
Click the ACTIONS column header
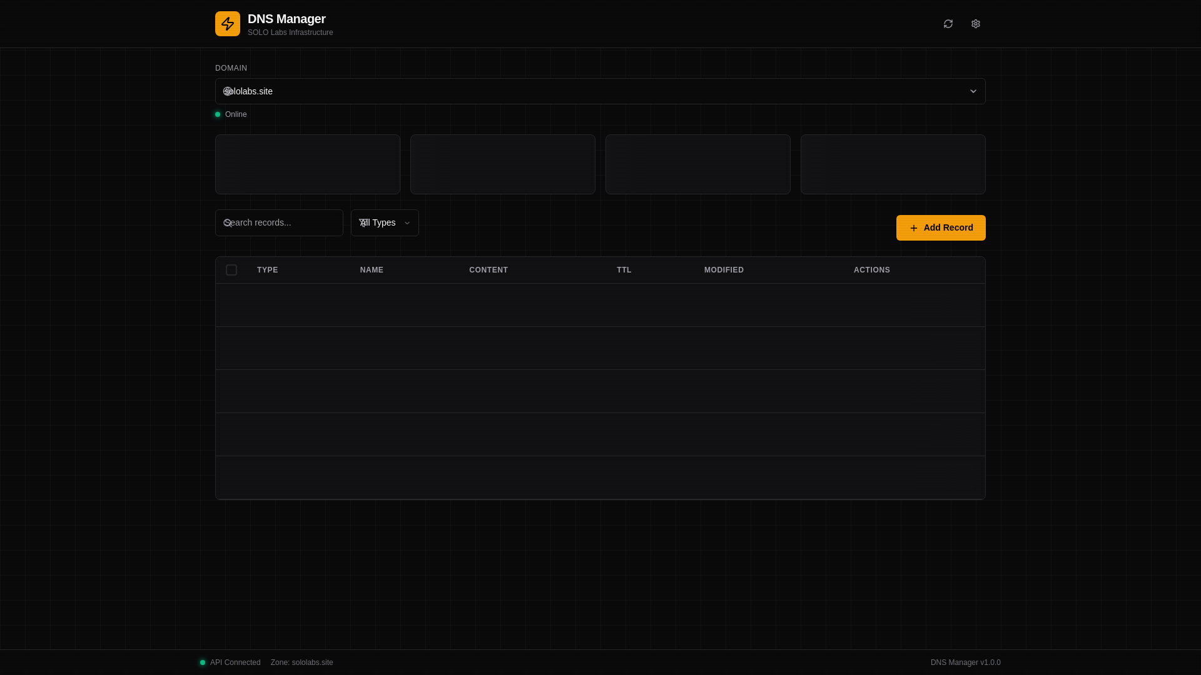(872, 270)
